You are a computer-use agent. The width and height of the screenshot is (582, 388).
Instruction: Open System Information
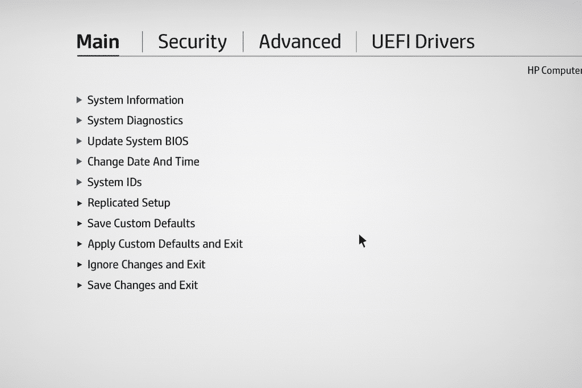[x=135, y=100]
